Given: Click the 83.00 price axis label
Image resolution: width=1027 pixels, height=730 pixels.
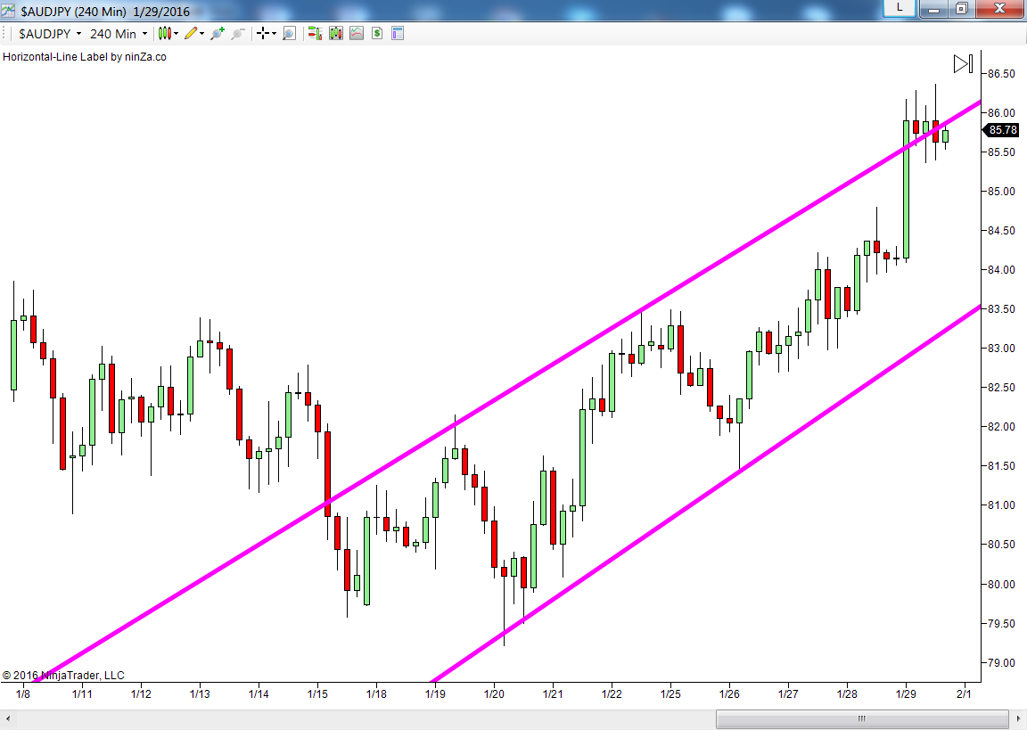Looking at the screenshot, I should pyautogui.click(x=1001, y=349).
